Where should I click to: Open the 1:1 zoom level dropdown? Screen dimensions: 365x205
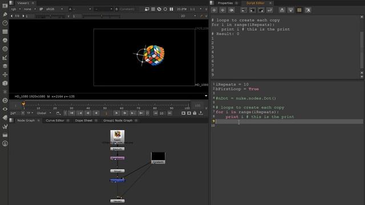point(196,9)
